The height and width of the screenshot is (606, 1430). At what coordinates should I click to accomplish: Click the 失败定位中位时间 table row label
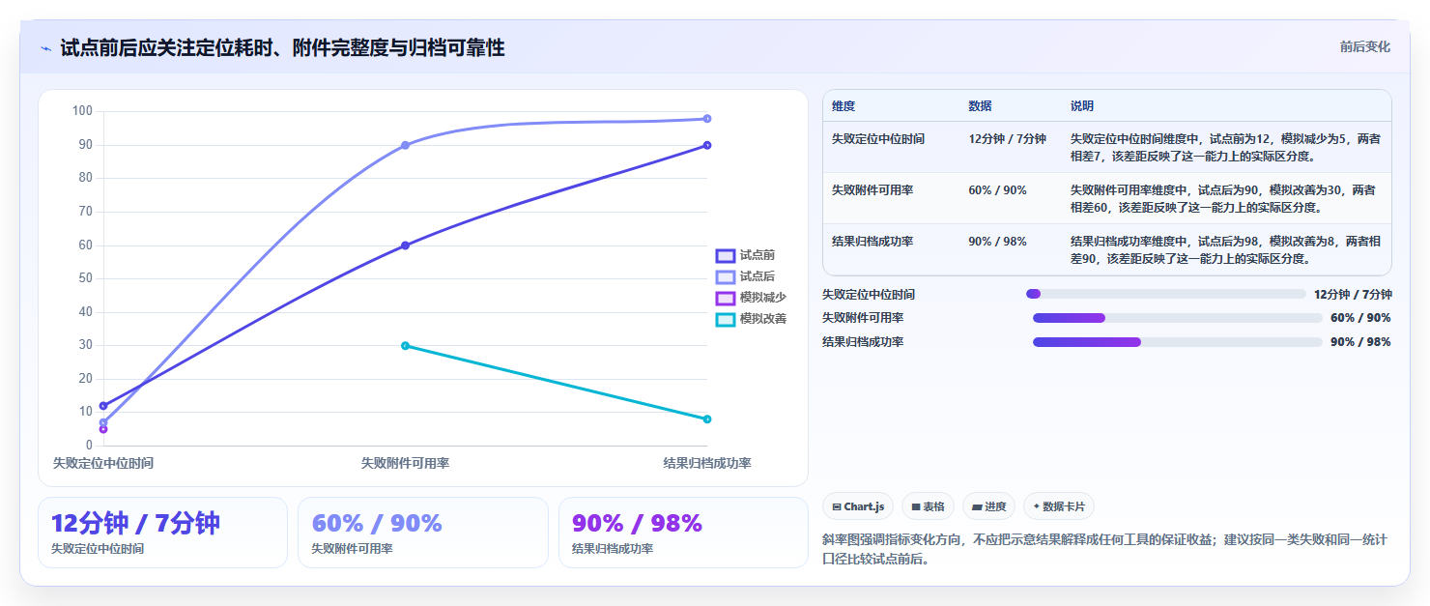click(878, 139)
